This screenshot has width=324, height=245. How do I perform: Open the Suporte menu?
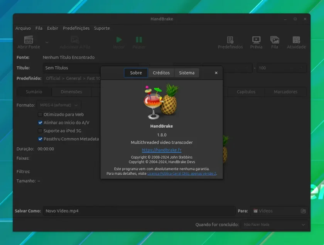point(102,28)
